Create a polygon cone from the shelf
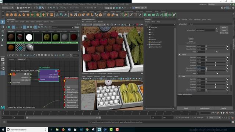Viewport: 235px width, 132px height. coord(19,15)
